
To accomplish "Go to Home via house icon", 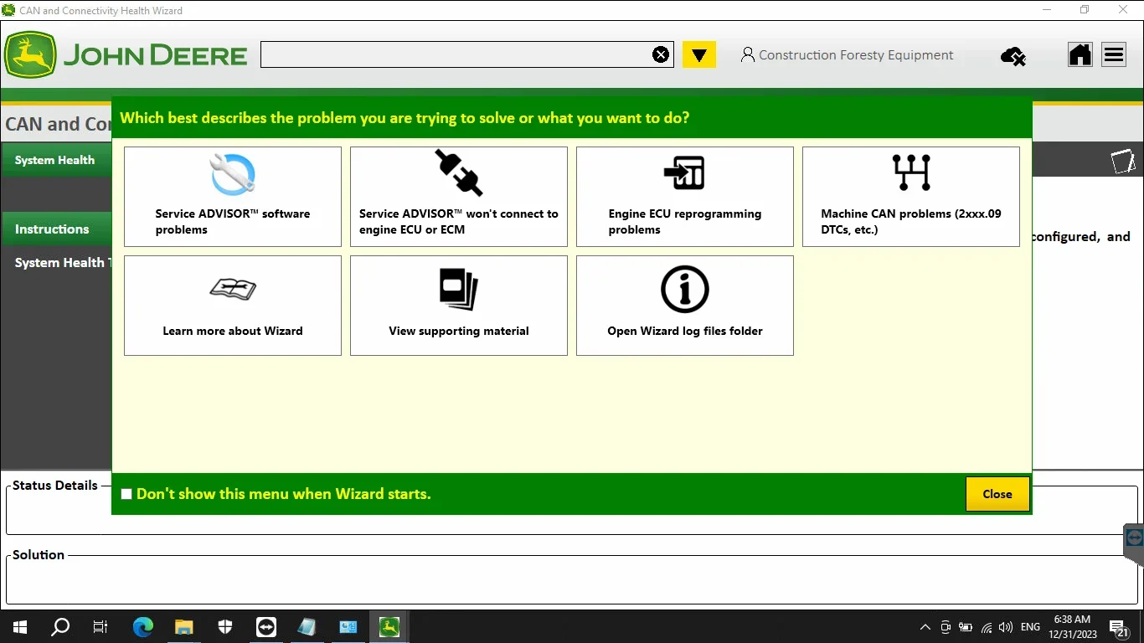I will pyautogui.click(x=1080, y=55).
